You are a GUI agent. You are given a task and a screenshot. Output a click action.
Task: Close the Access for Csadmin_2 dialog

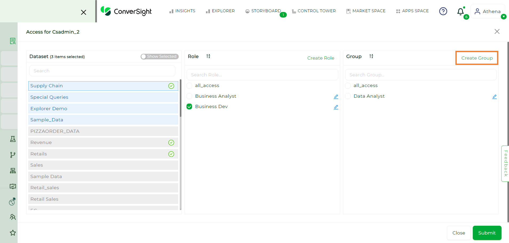[x=497, y=31]
